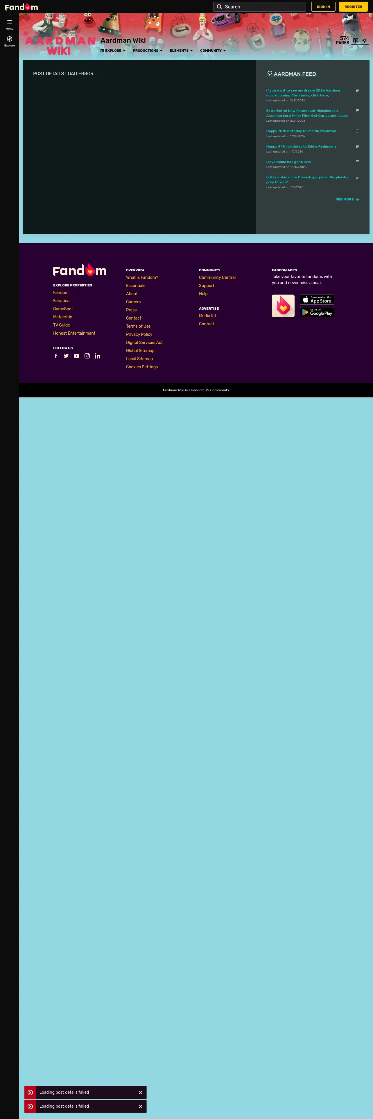This screenshot has width=373, height=1119.
Task: Open the Fanatical property link
Action: [x=62, y=301]
